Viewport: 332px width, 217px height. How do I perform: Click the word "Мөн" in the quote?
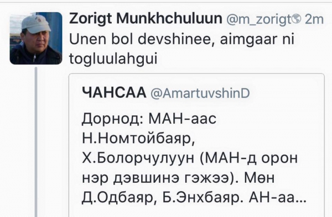260,178
